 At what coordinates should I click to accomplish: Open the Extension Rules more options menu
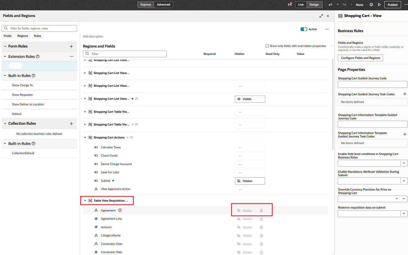pos(71,57)
